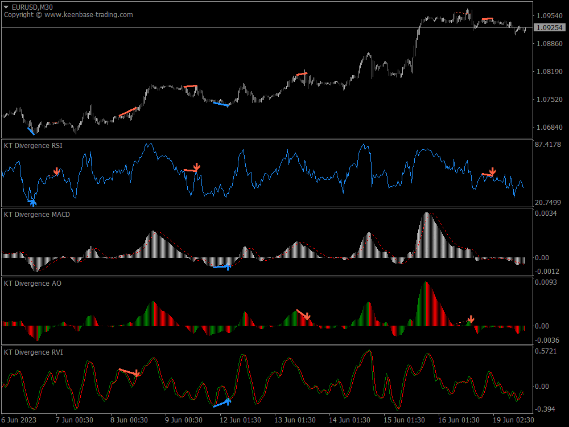Screen dimensions: 569x427
Task: Click the blue up arrow below the MACD histogram
Action: point(228,266)
